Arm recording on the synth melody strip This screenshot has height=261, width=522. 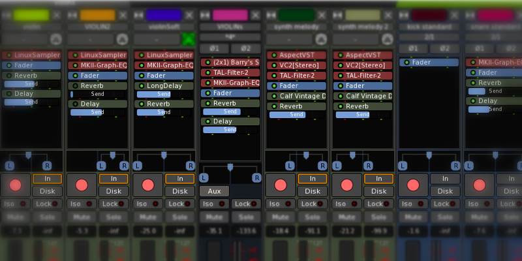point(281,185)
